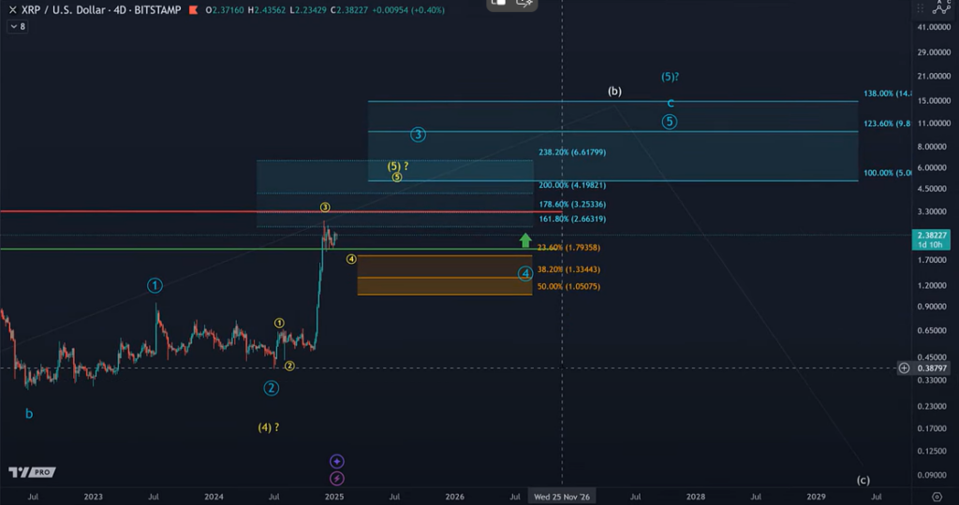This screenshot has height=505, width=959.
Task: Select blue circled wave 3 label
Action: point(418,135)
